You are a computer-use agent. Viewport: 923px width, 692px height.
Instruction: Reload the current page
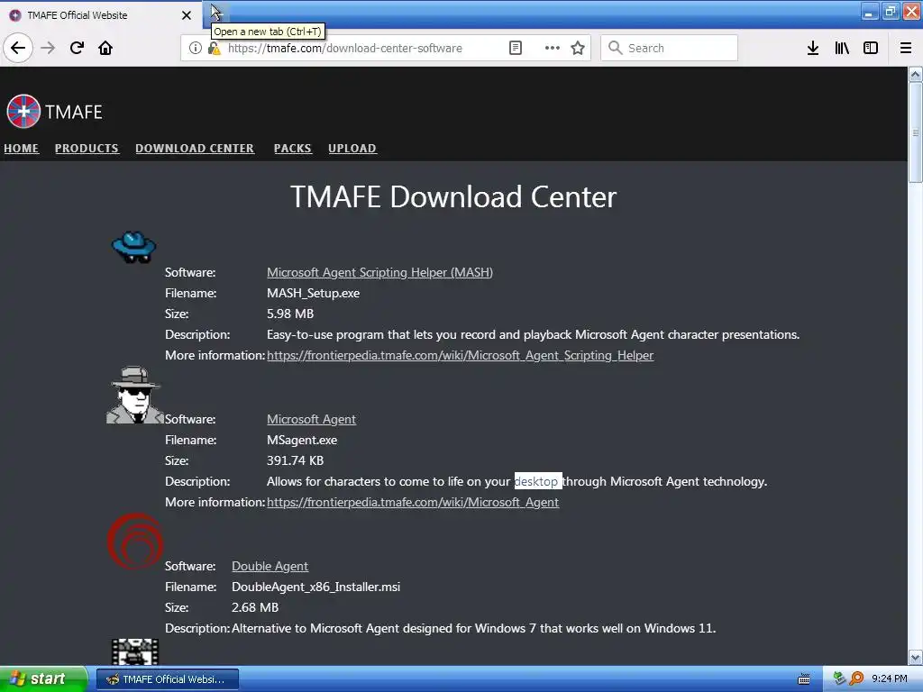click(x=77, y=48)
